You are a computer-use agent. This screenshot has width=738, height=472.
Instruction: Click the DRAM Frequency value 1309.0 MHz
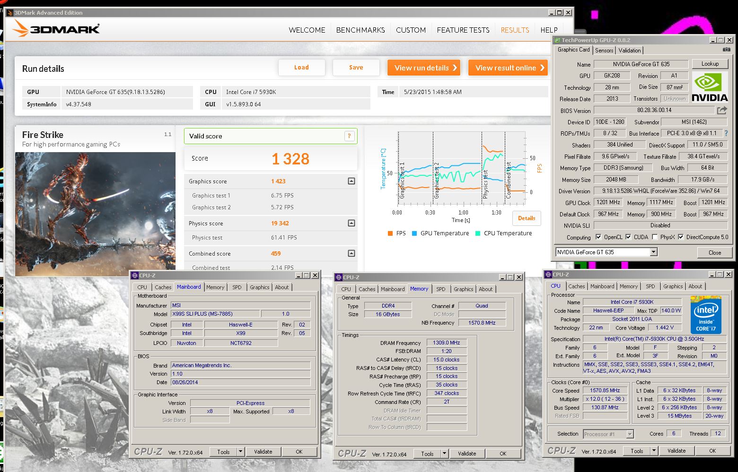[447, 343]
